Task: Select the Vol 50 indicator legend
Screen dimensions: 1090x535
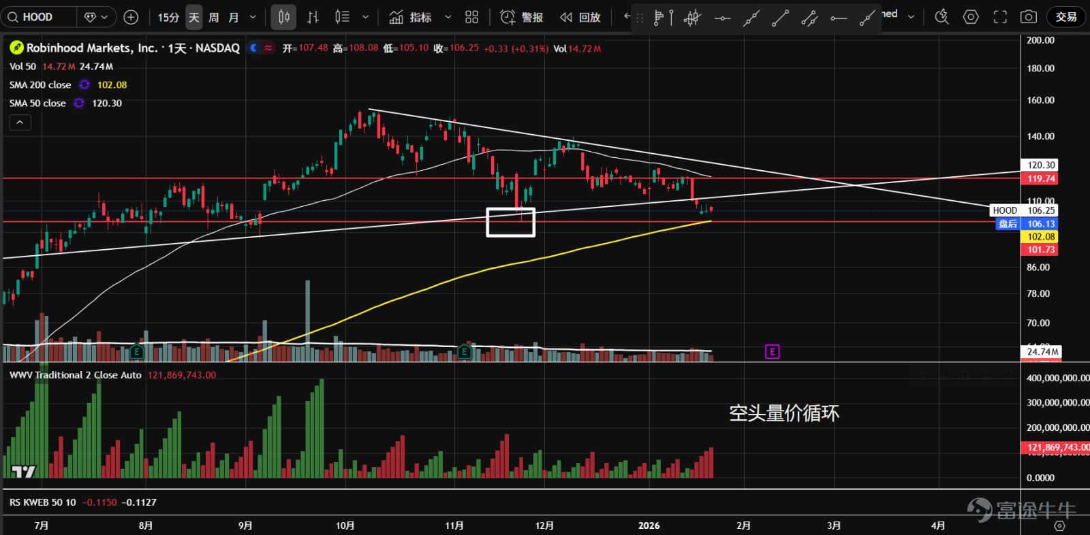Action: (x=22, y=67)
